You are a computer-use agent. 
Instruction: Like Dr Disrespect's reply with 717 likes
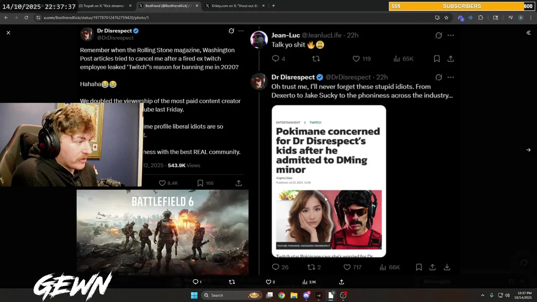pos(352,267)
